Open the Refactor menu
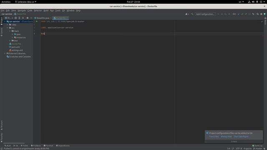Image resolution: width=267 pixels, height=150 pixels. point(38,10)
